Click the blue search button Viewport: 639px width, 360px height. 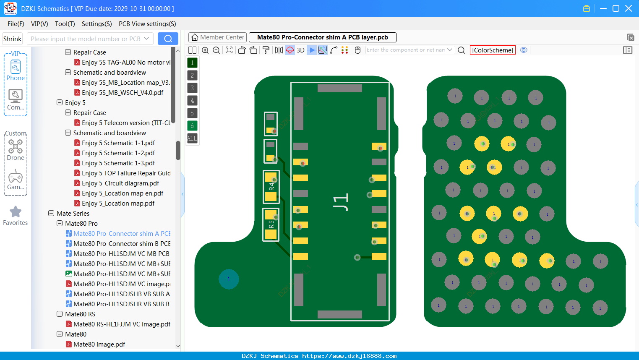pyautogui.click(x=168, y=39)
